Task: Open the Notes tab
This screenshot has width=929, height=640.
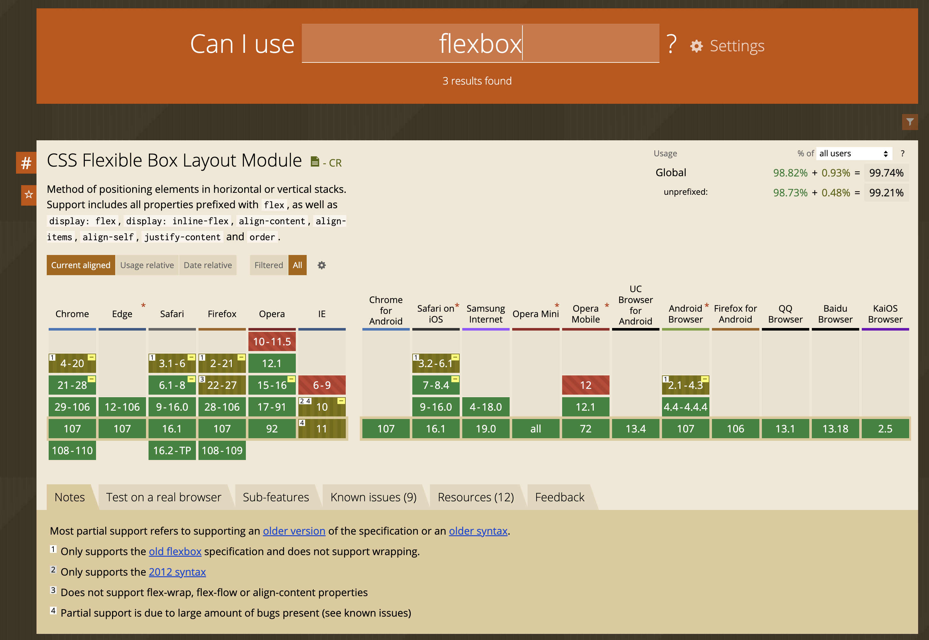Action: point(70,497)
